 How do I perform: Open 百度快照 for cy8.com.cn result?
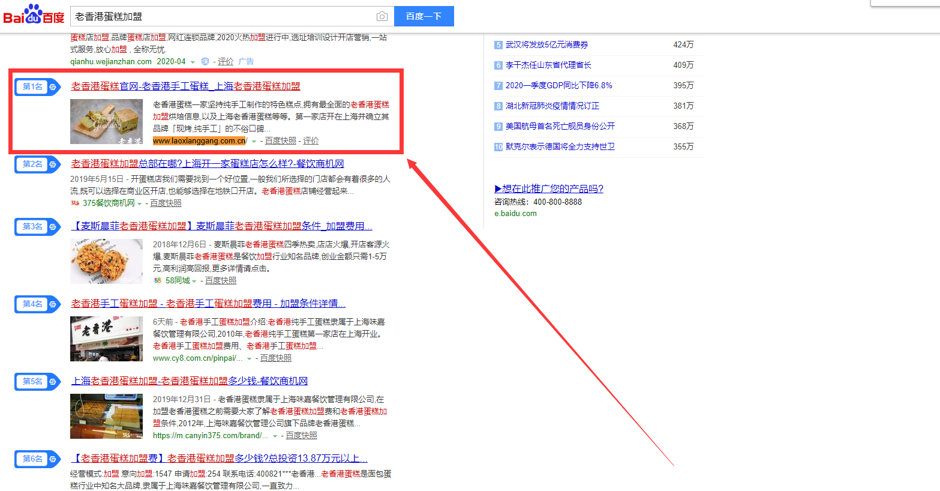point(276,358)
